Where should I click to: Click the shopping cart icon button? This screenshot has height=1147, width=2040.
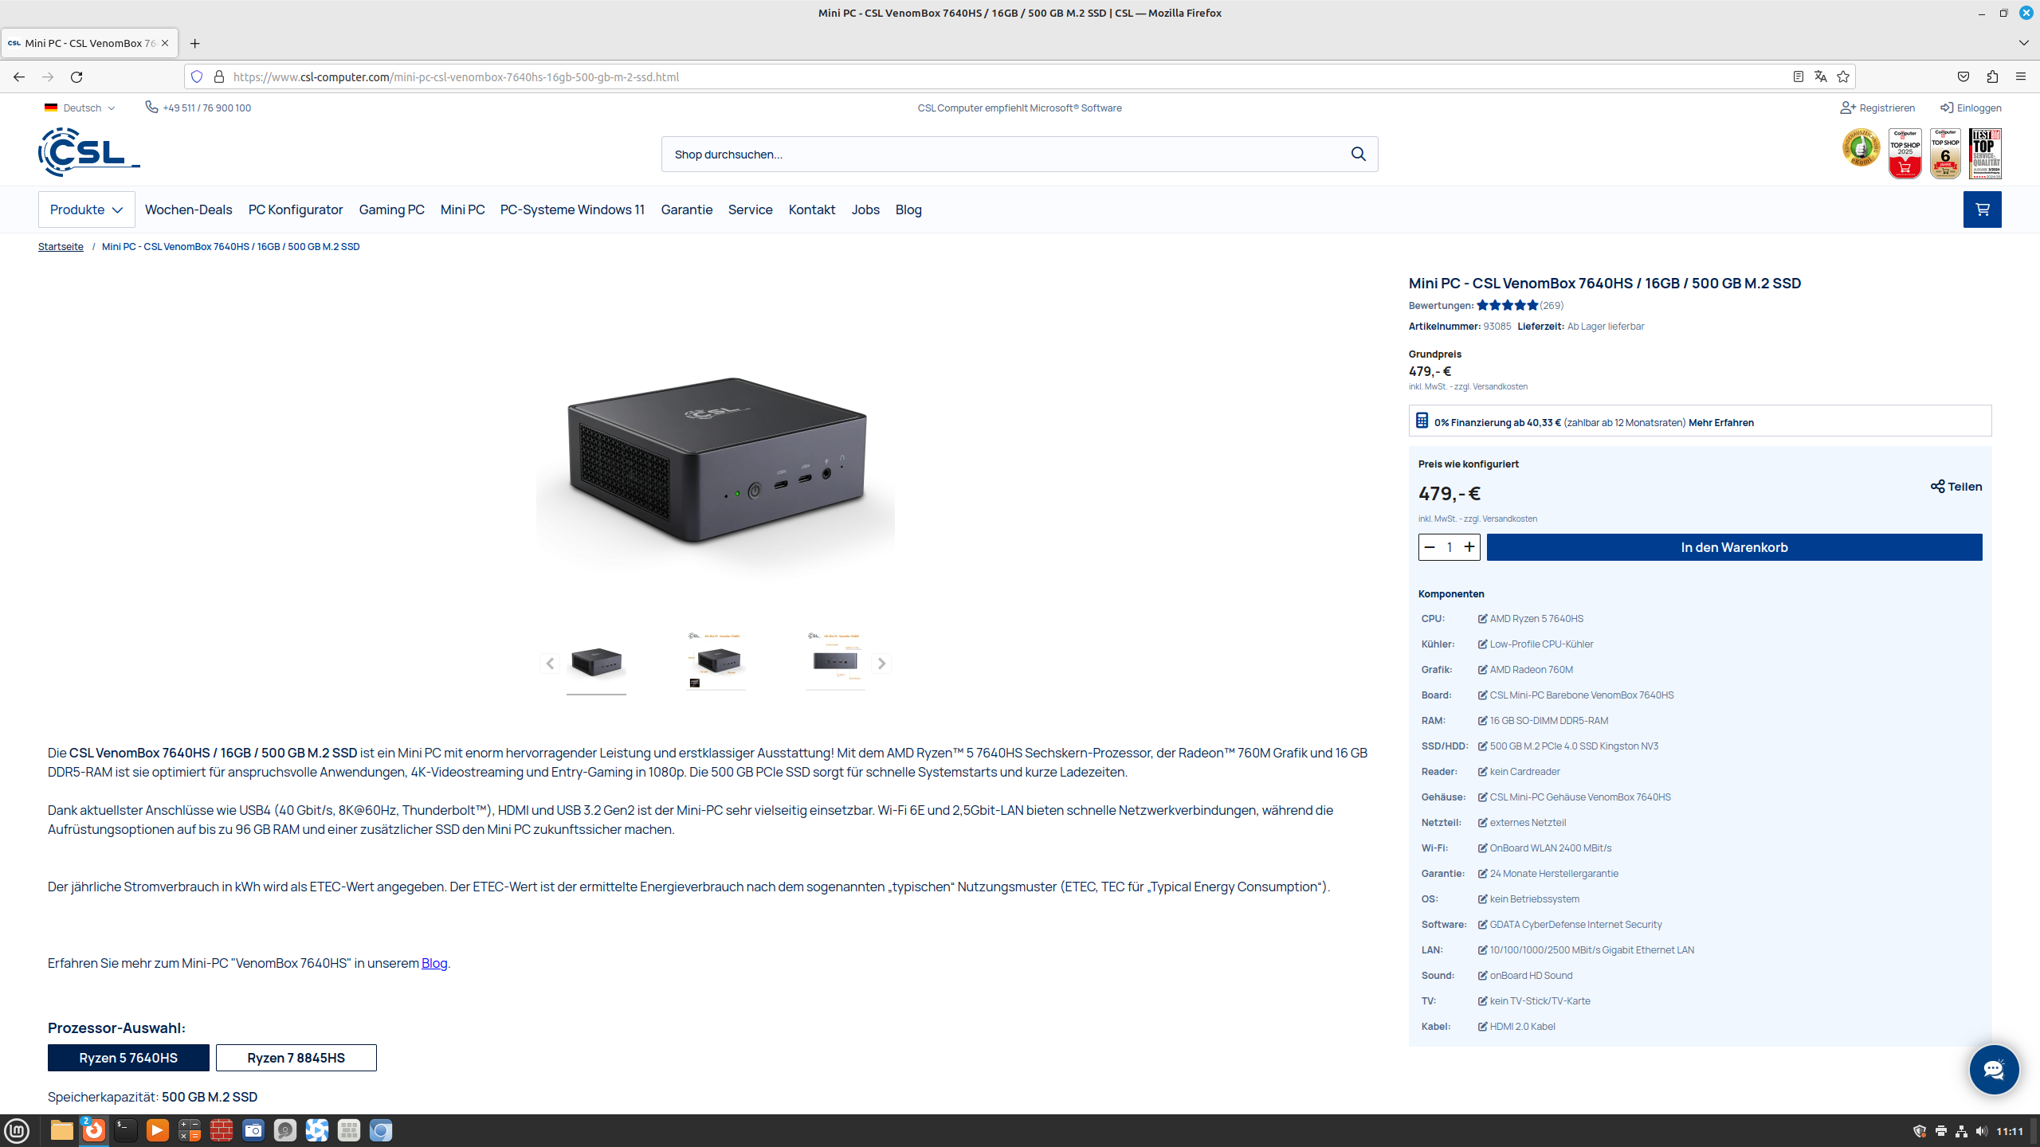pos(1982,209)
